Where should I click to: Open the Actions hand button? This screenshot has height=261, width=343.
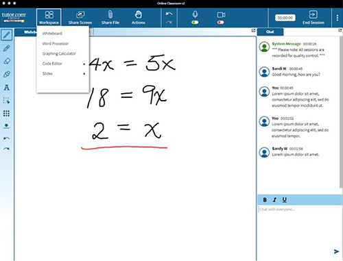(139, 18)
